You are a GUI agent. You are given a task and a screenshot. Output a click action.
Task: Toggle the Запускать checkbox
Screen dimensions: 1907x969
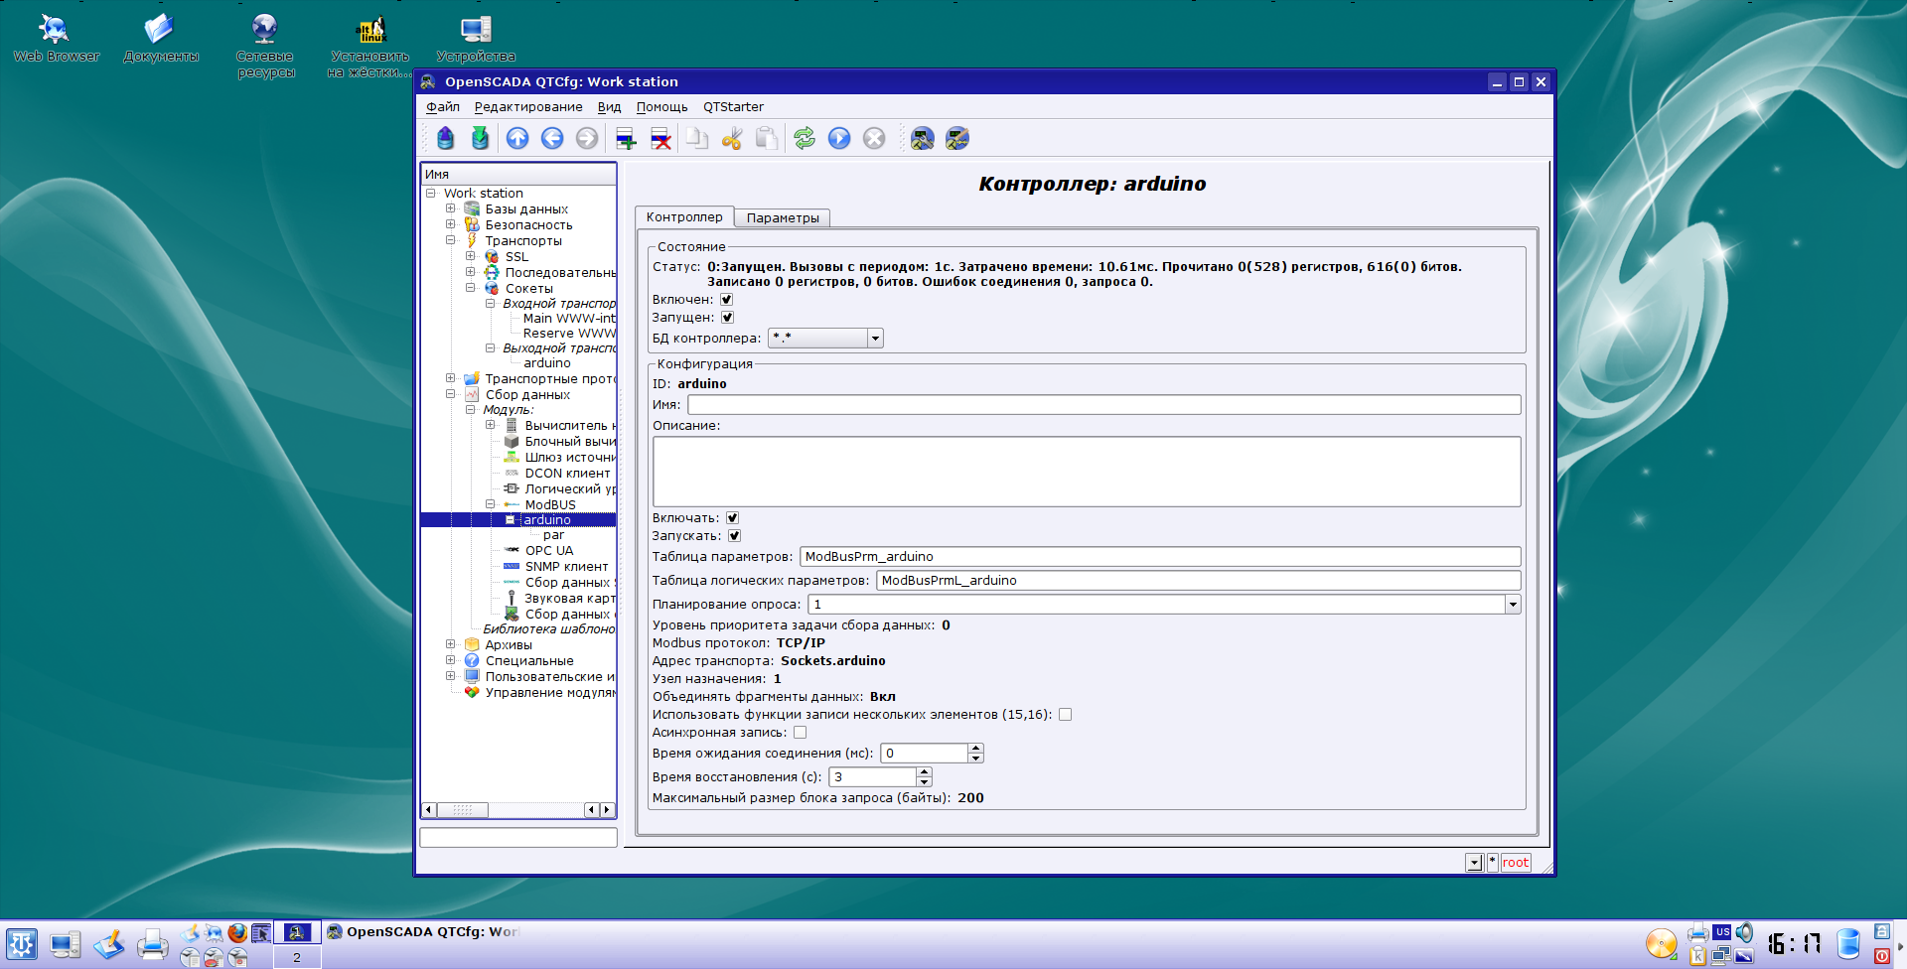734,536
